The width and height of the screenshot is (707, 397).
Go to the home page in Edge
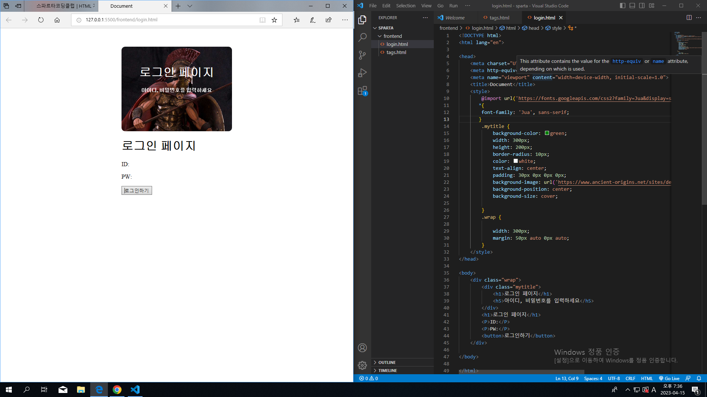pyautogui.click(x=57, y=20)
